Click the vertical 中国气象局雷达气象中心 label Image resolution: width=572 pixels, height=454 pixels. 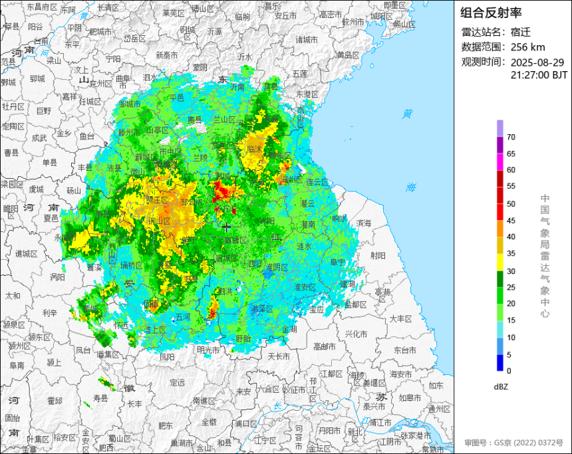(545, 256)
